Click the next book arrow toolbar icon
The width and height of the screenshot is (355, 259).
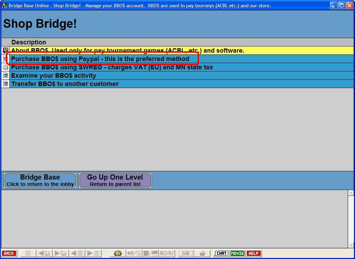pyautogui.click(x=61, y=253)
